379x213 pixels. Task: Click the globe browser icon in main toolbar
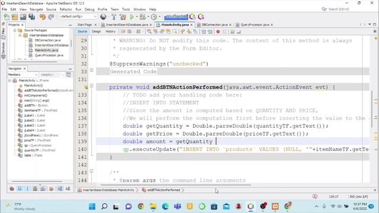(103, 17)
